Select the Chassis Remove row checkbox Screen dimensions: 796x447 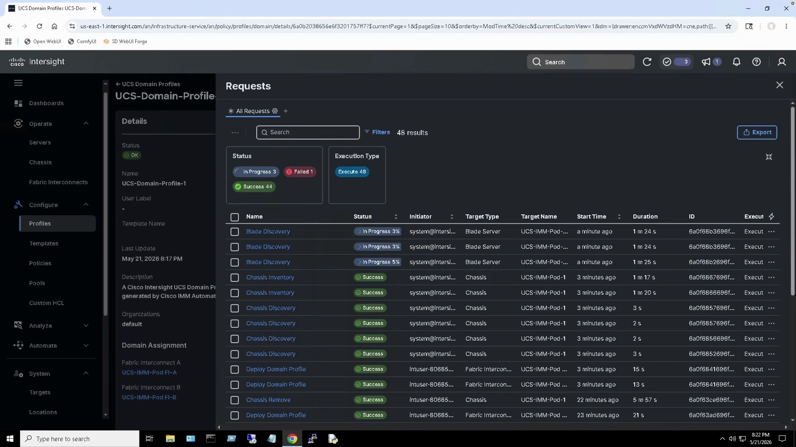(235, 400)
